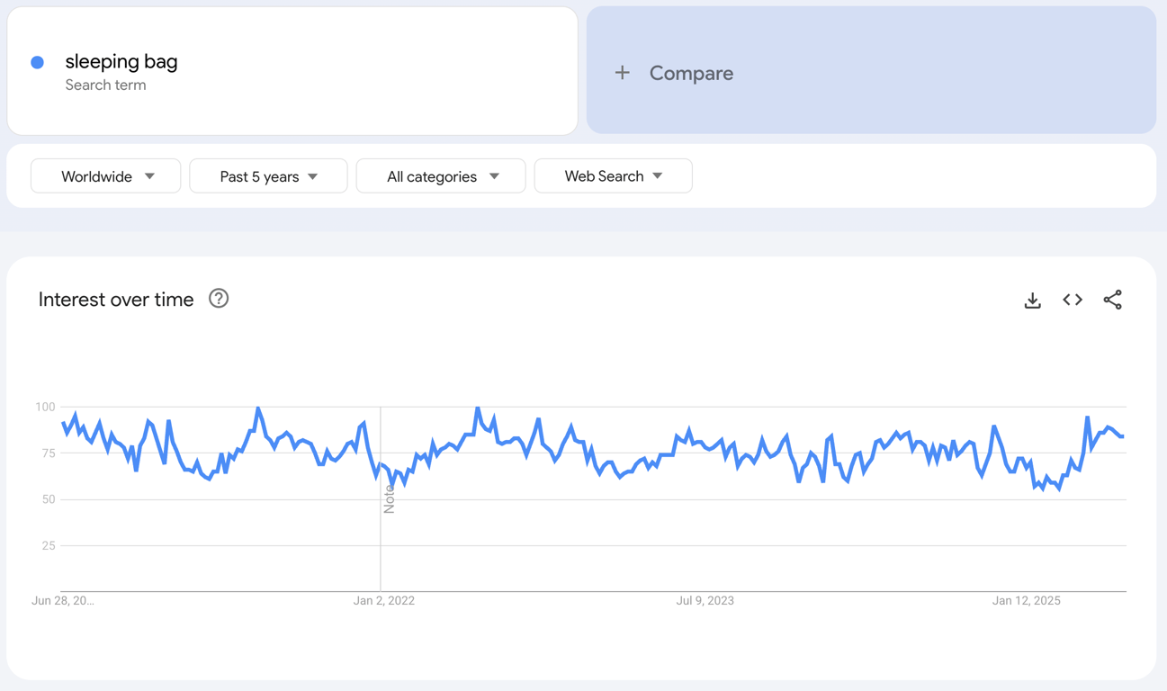Select the share network icon on the right

point(1113,300)
